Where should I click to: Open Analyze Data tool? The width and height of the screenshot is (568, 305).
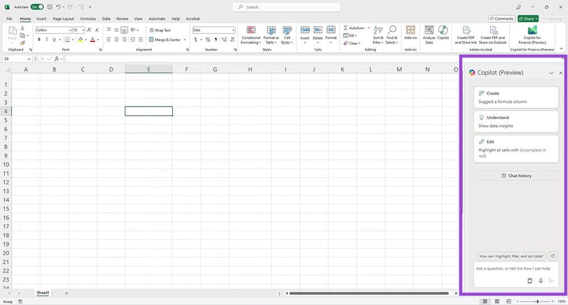click(429, 35)
